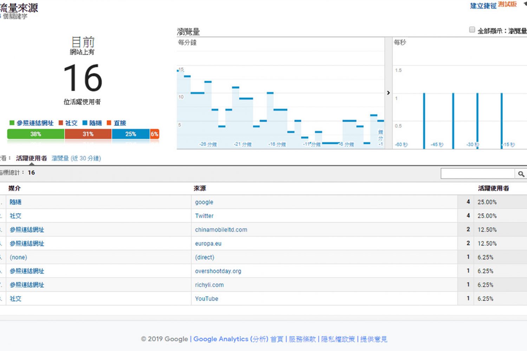Click the 隱私權政策 footer link
Image resolution: width=527 pixels, height=351 pixels.
coord(338,339)
